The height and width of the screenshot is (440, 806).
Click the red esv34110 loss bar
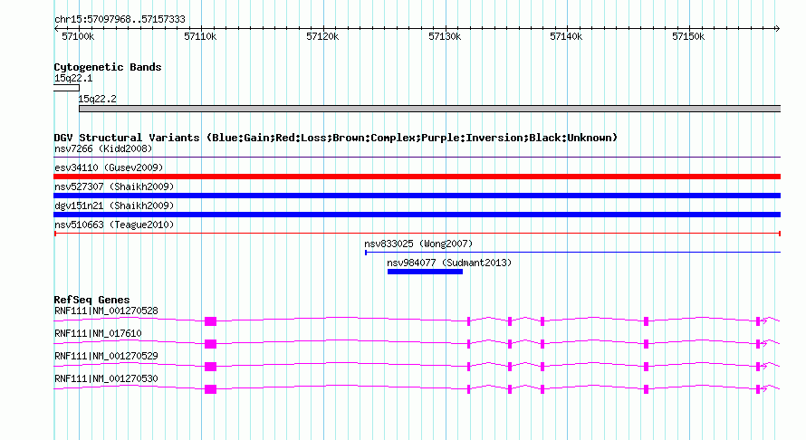pos(417,177)
